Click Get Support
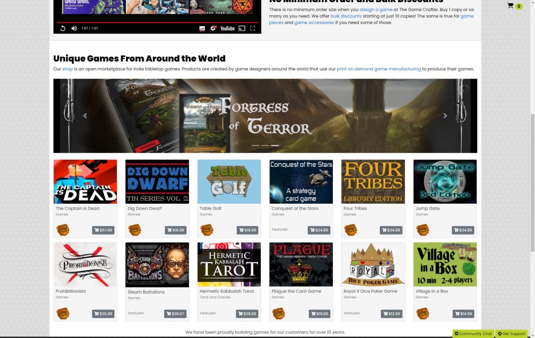Image resolution: width=535 pixels, height=338 pixels. (x=510, y=334)
